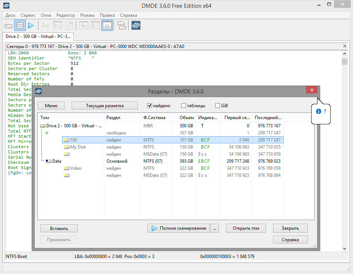The height and width of the screenshot is (274, 353).
Task: Open the partitions toolbar icon
Action: 20,26
